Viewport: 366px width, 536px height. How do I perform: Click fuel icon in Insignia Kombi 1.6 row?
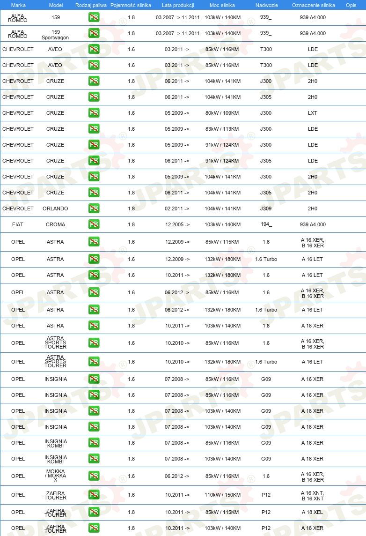point(94,443)
